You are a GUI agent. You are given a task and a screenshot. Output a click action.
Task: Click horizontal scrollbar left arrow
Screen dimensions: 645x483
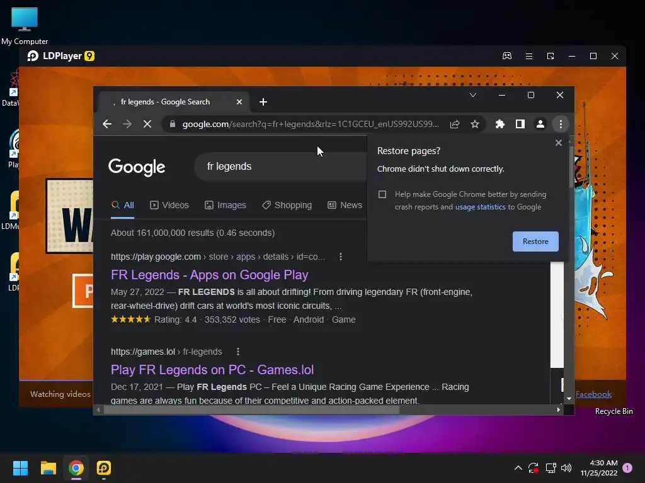coord(98,409)
